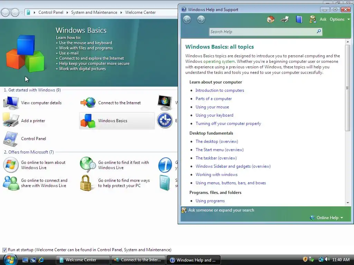Viewport: 354px width, 265px height.
Task: Launch Internet Explorer from quick launch
Action: point(41,260)
